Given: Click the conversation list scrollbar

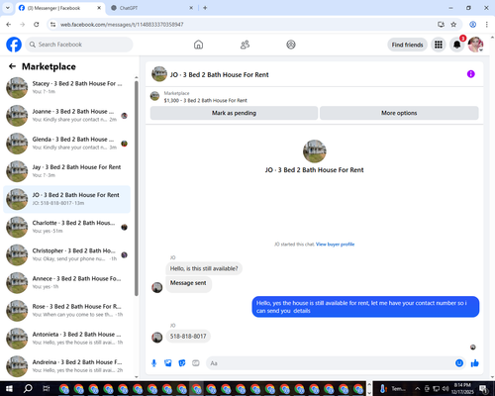Looking at the screenshot, I should [x=137, y=188].
